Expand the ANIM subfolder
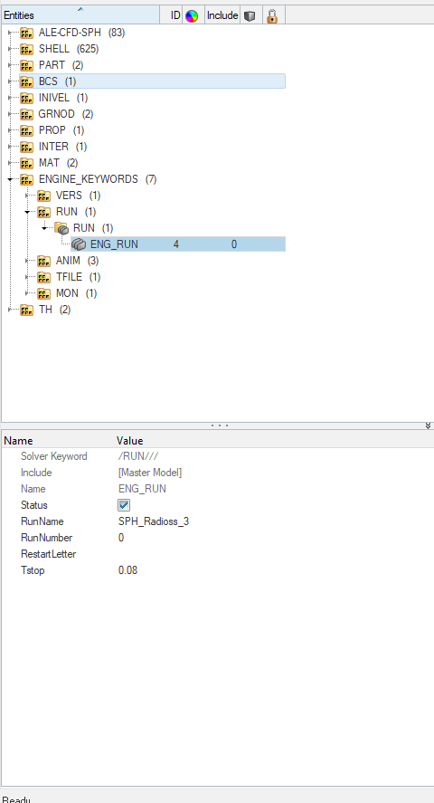 [x=28, y=261]
